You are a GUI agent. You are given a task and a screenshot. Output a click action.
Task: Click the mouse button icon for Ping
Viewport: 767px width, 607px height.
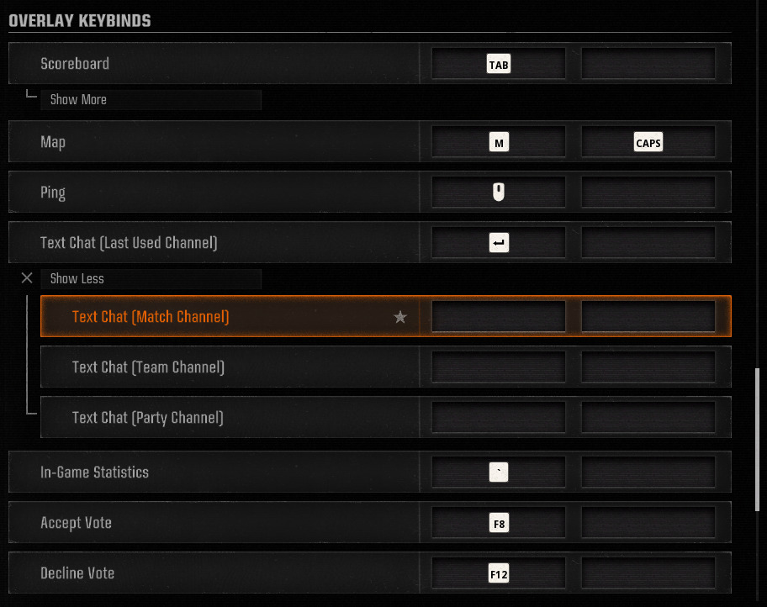(x=498, y=191)
